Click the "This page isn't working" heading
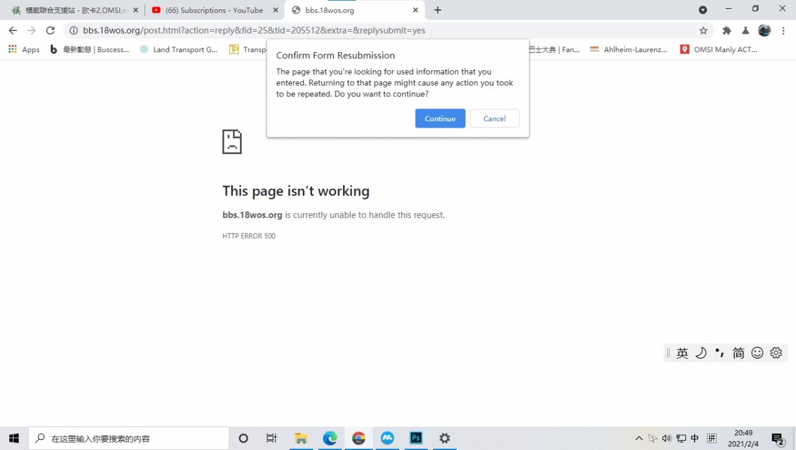796x450 pixels. (x=296, y=191)
